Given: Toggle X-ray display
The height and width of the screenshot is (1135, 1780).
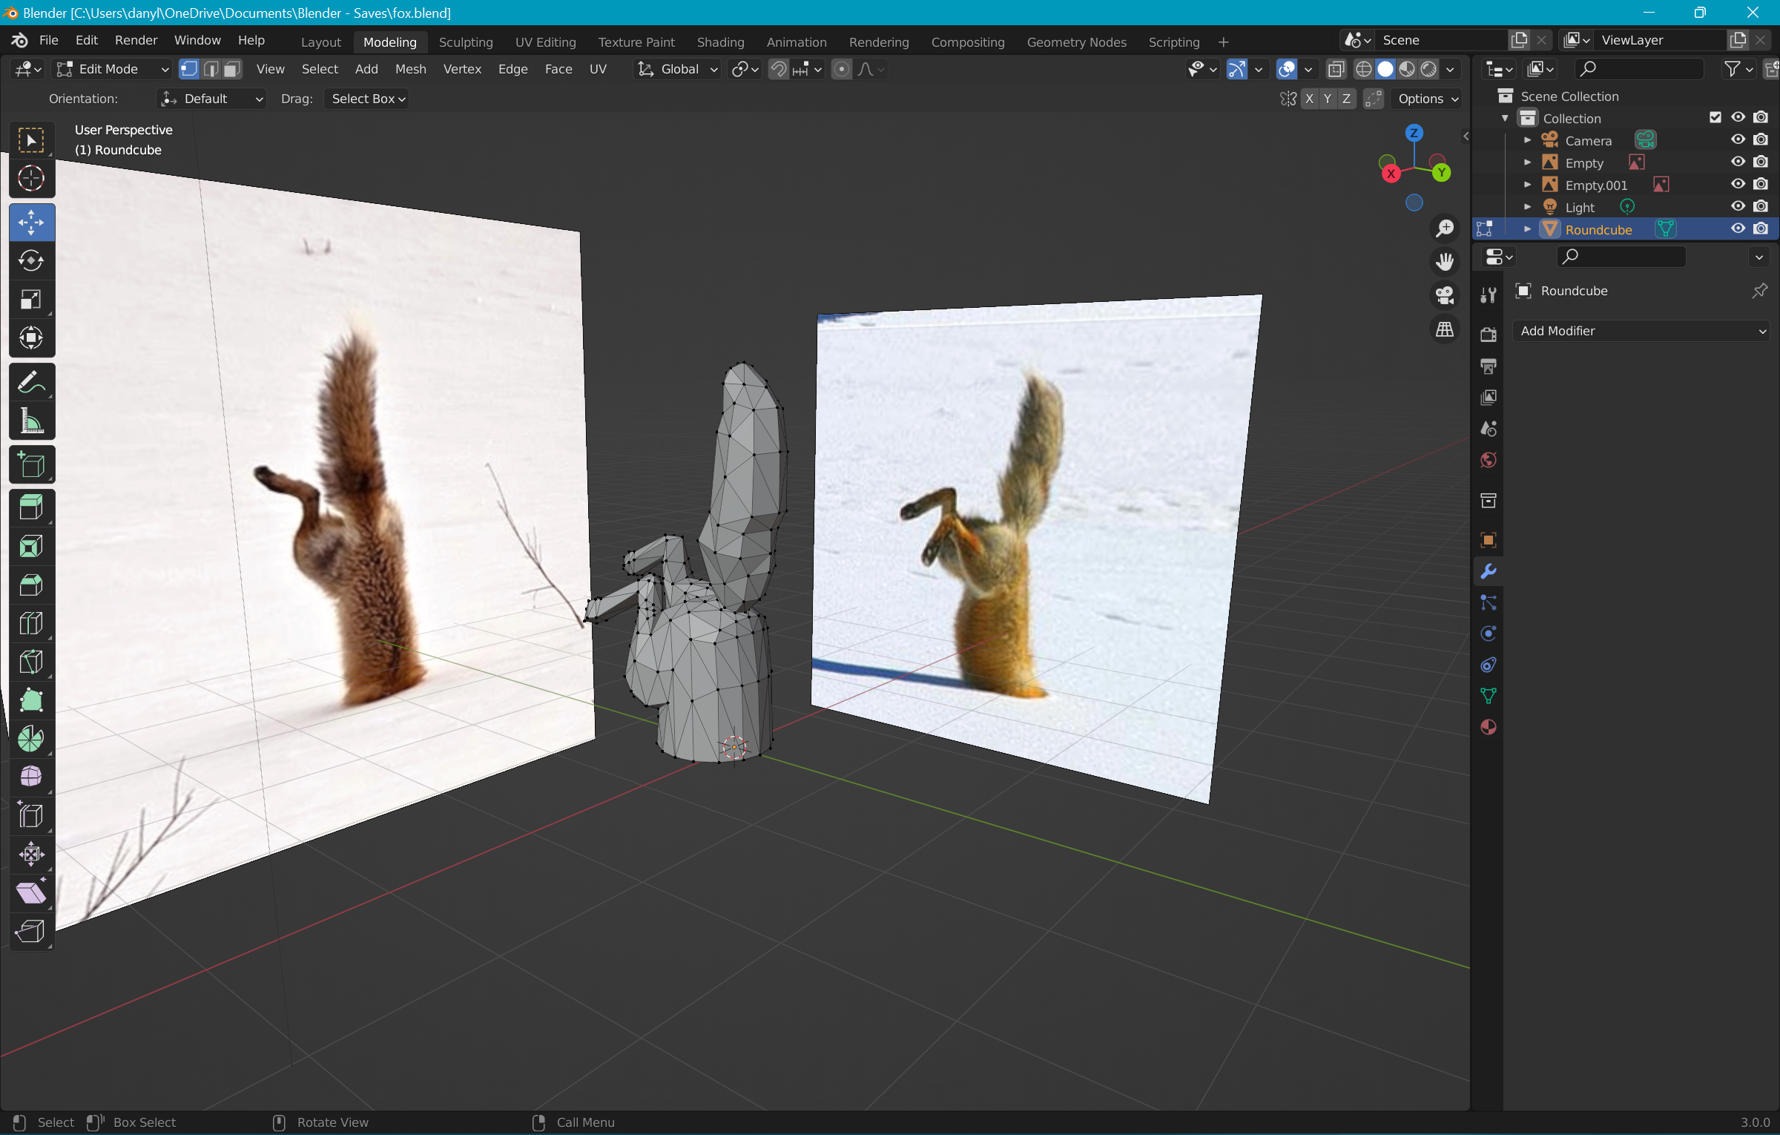Looking at the screenshot, I should (x=1336, y=69).
